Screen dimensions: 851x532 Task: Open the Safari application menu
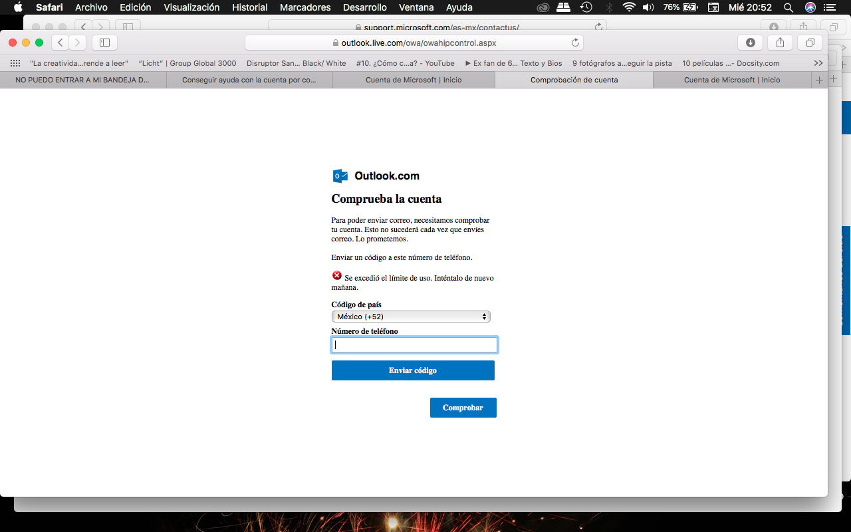coord(49,7)
